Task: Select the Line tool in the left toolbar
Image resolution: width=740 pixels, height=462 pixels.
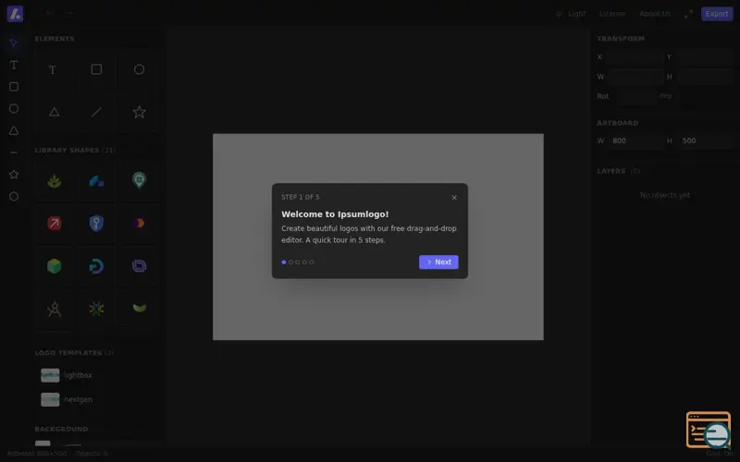Action: (14, 152)
